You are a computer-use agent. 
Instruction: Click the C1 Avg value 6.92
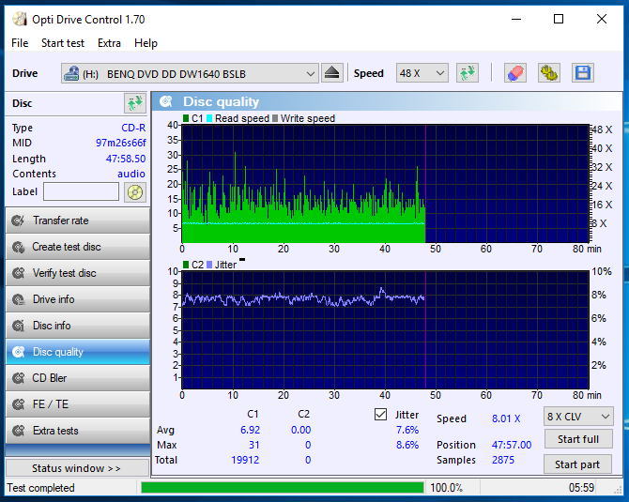[x=250, y=430]
